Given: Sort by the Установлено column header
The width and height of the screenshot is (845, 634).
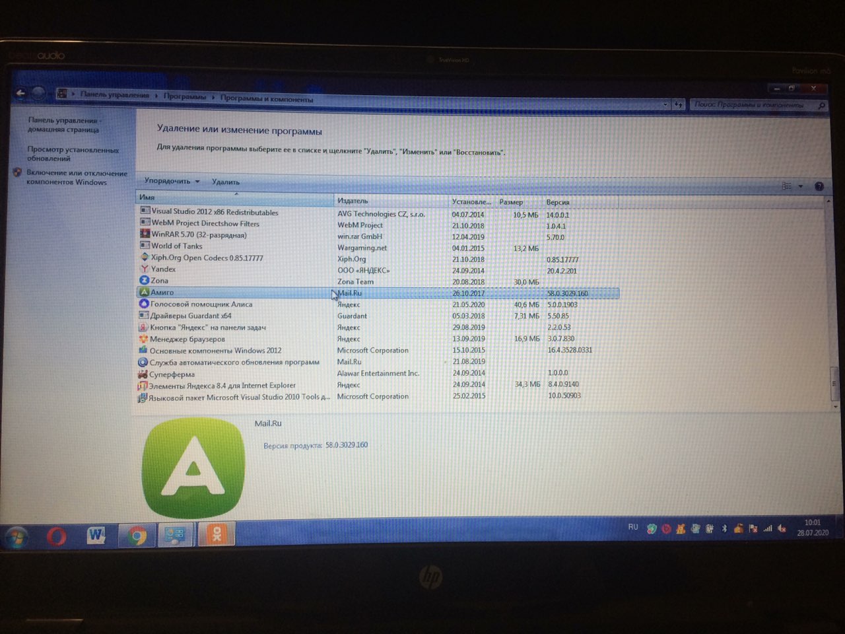Looking at the screenshot, I should [x=472, y=201].
